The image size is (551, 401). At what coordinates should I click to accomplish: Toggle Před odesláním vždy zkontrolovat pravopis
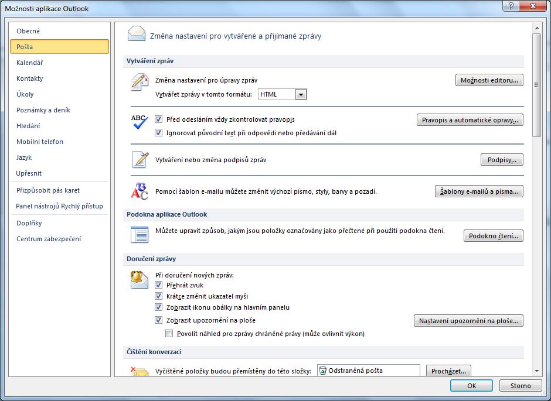tap(158, 119)
